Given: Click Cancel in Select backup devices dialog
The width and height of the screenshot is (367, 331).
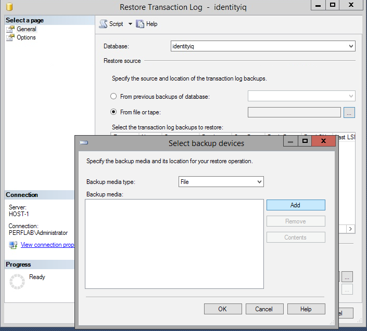Looking at the screenshot, I should tap(264, 309).
